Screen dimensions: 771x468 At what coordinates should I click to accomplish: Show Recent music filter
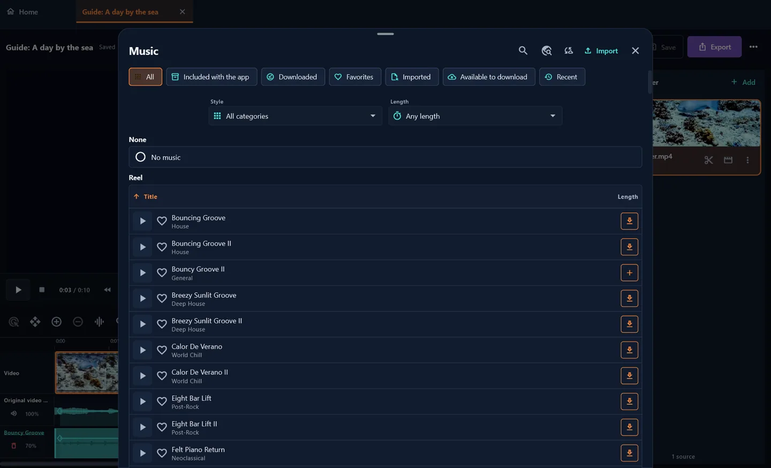click(x=562, y=77)
